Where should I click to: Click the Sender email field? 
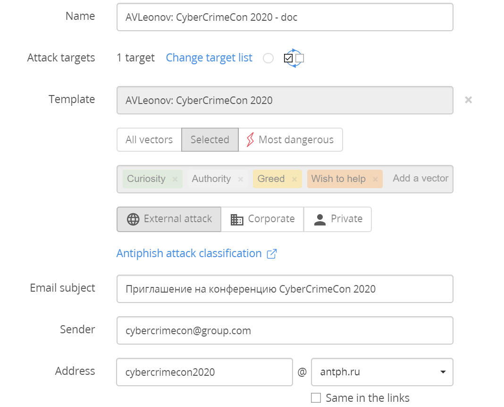[x=285, y=330]
